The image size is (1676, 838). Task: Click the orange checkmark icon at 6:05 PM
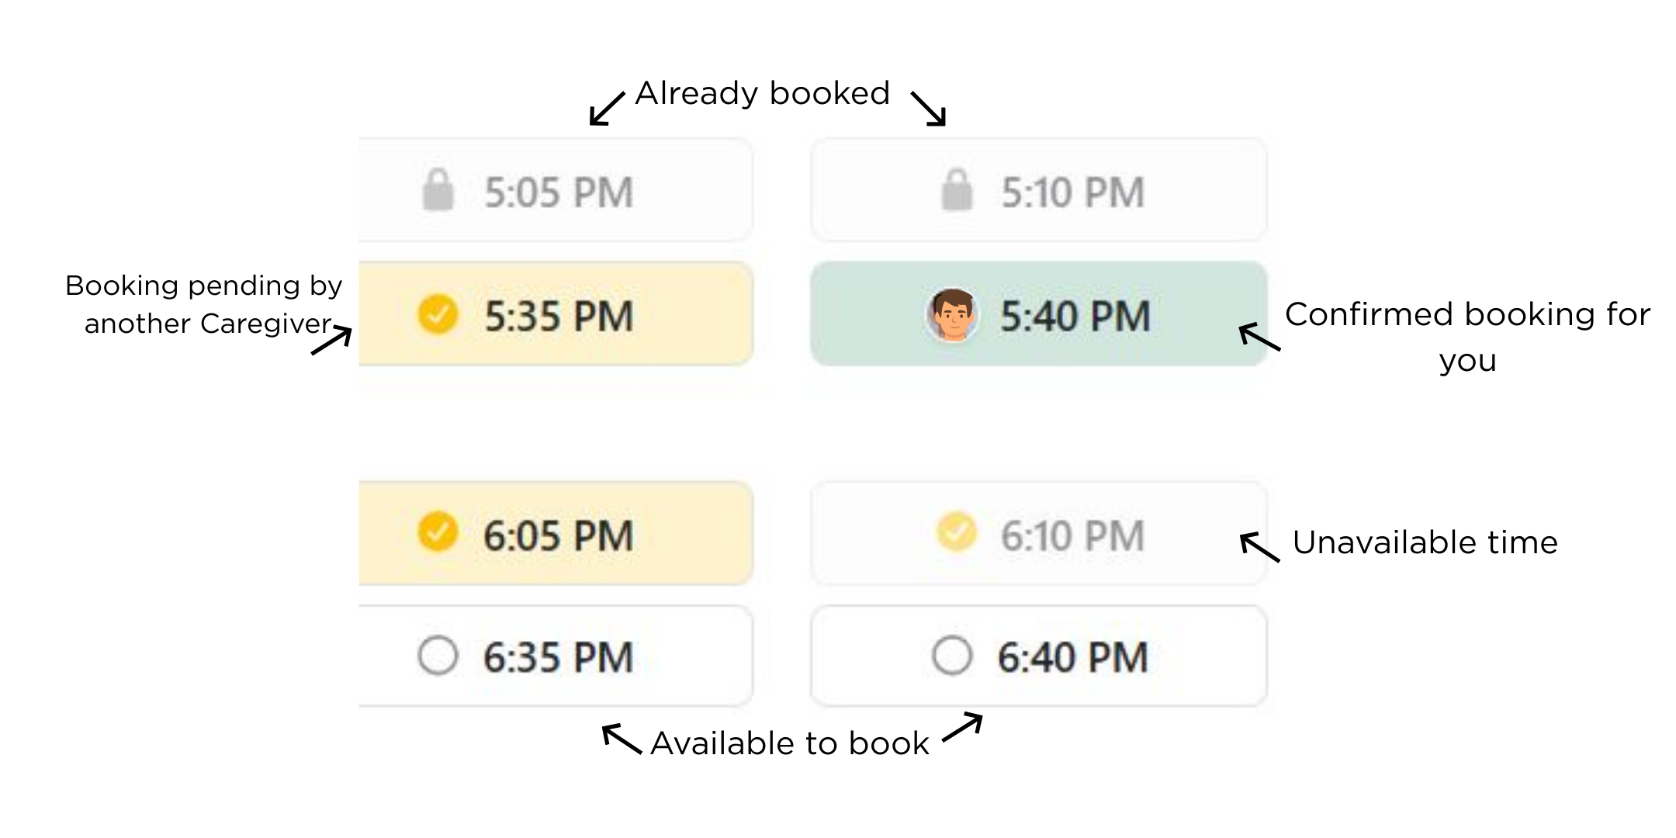tap(438, 532)
